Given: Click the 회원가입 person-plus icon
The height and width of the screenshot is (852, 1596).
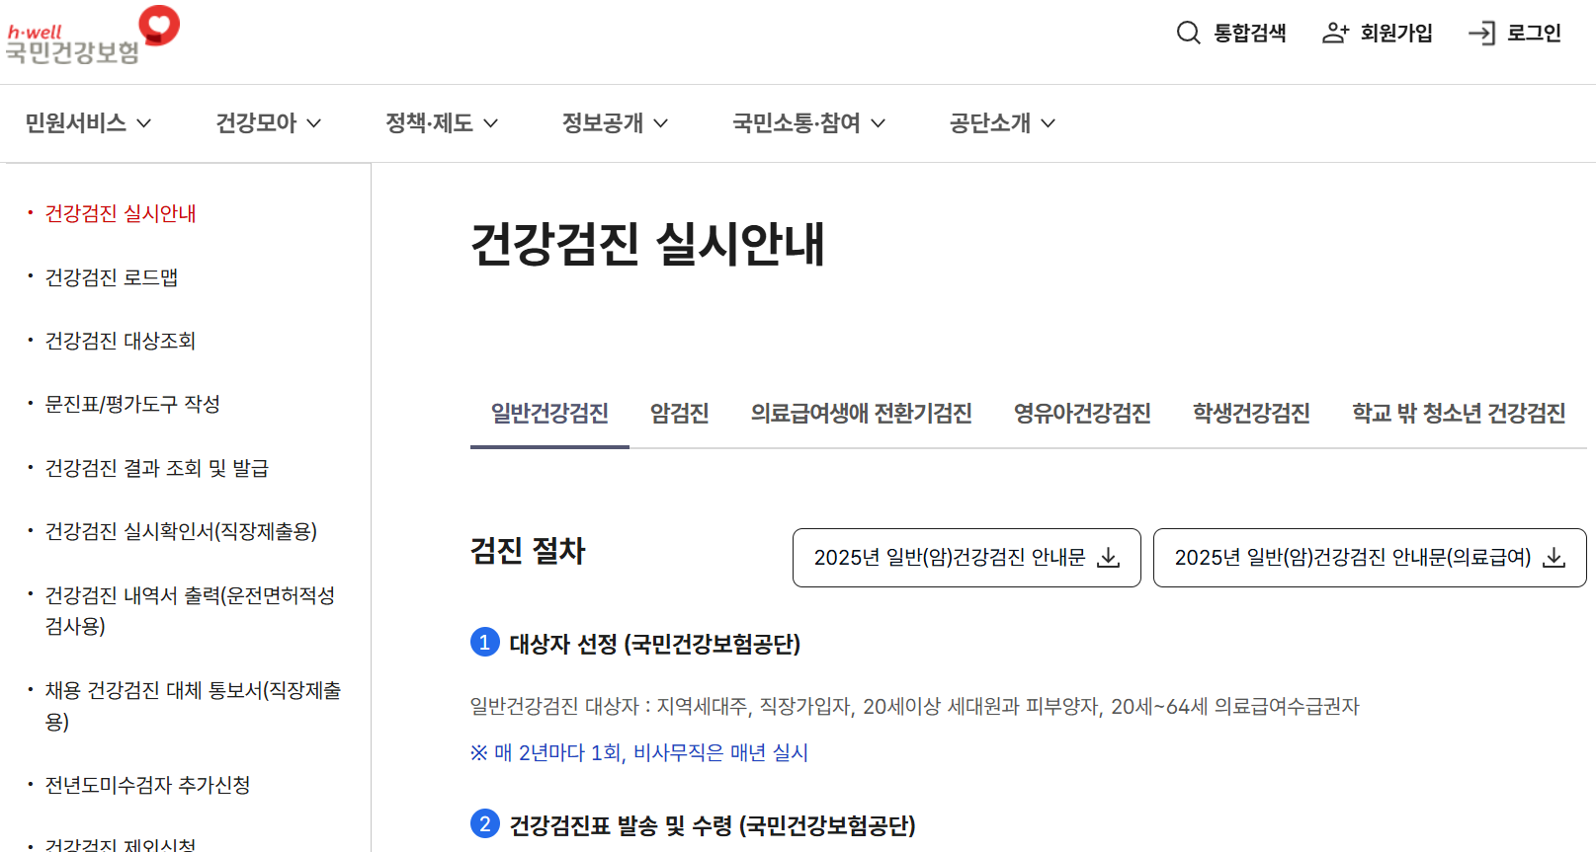Looking at the screenshot, I should 1335,33.
